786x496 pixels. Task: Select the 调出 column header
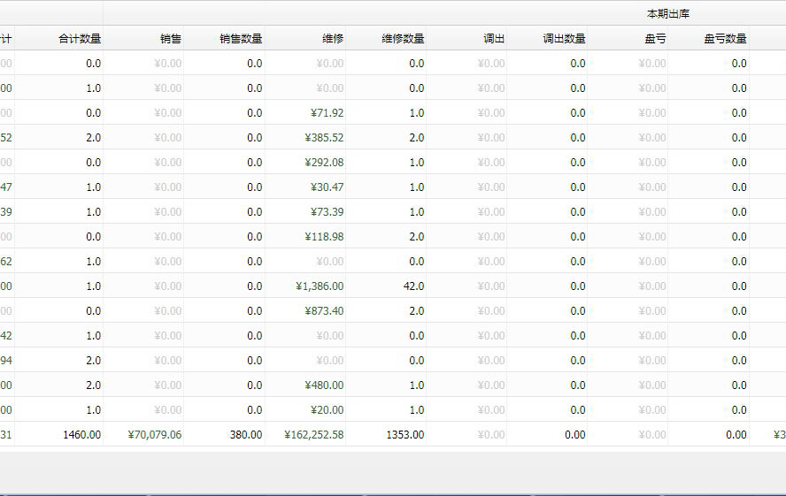tap(494, 39)
